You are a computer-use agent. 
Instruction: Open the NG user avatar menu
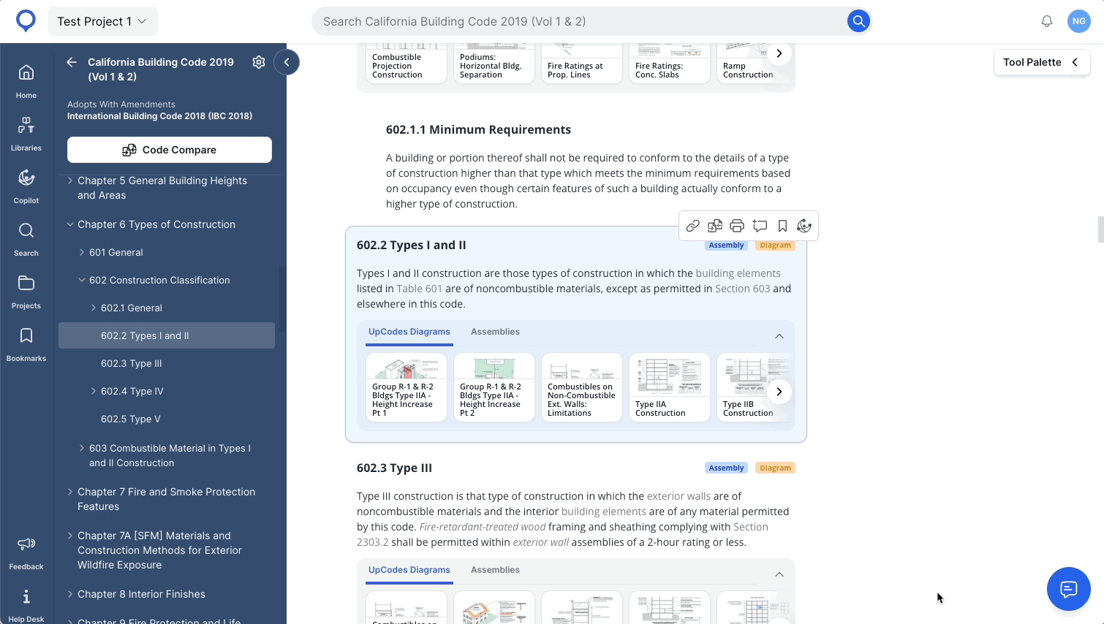point(1079,21)
